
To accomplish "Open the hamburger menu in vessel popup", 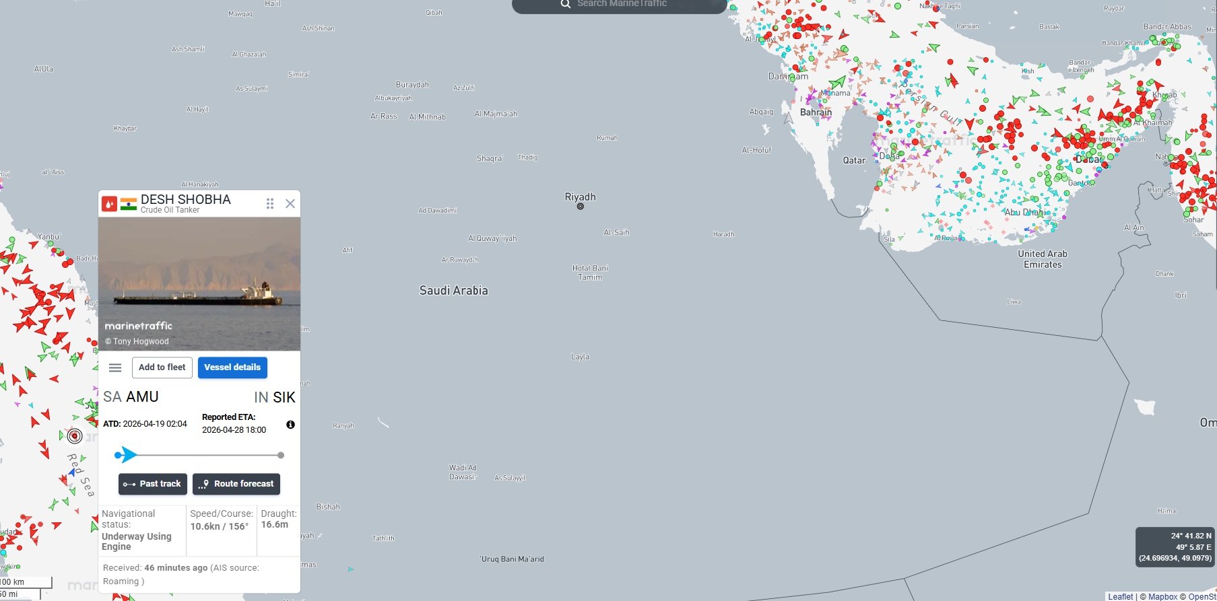I will pyautogui.click(x=115, y=367).
